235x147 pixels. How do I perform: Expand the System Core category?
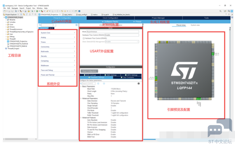tap(58, 33)
